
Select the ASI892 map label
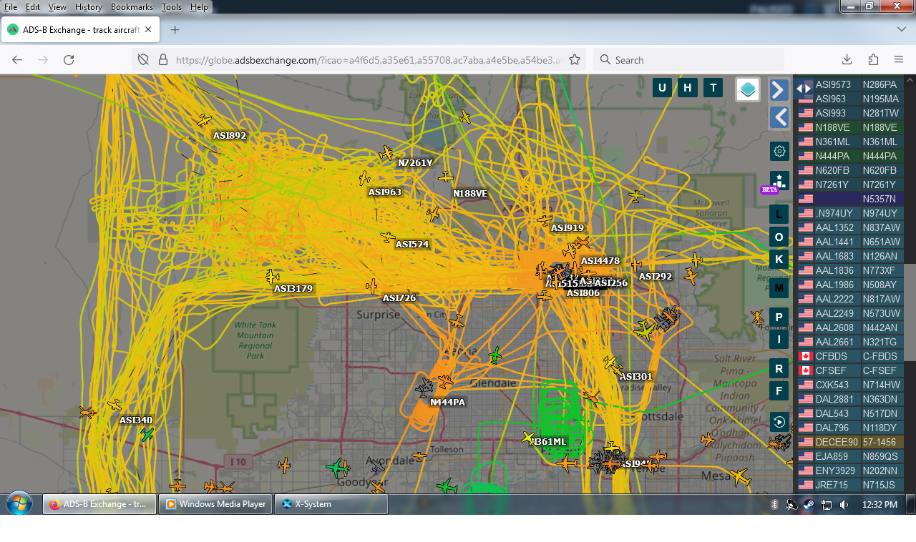coord(230,135)
